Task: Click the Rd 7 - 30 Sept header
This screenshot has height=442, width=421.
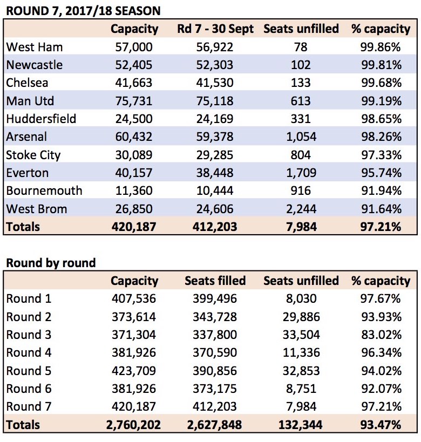Action: click(215, 29)
